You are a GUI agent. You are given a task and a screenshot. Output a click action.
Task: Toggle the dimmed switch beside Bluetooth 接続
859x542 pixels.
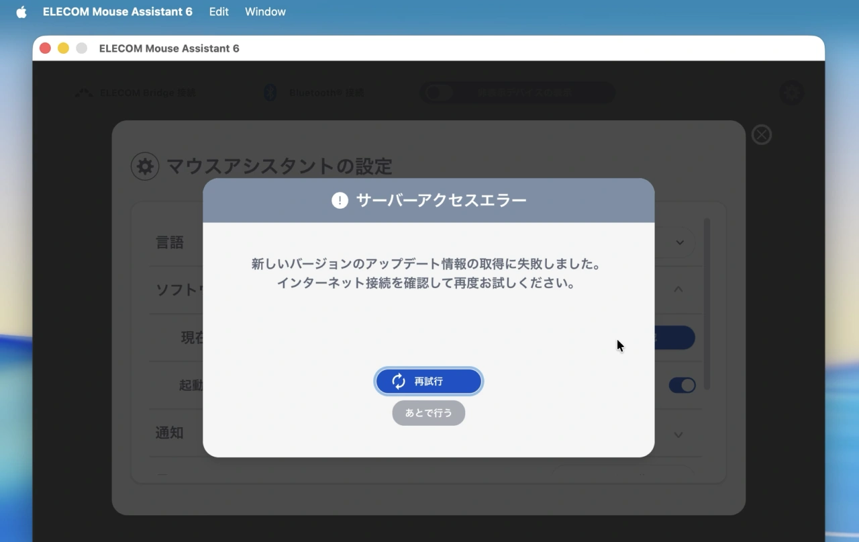coord(440,93)
